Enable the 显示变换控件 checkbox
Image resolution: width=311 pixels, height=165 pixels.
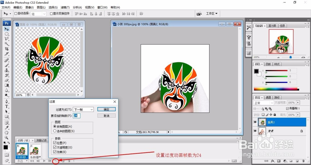point(51,14)
